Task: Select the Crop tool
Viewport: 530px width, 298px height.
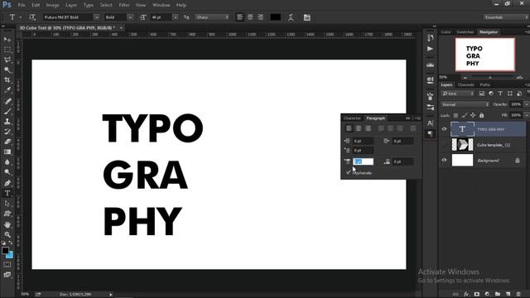Action: [7, 80]
